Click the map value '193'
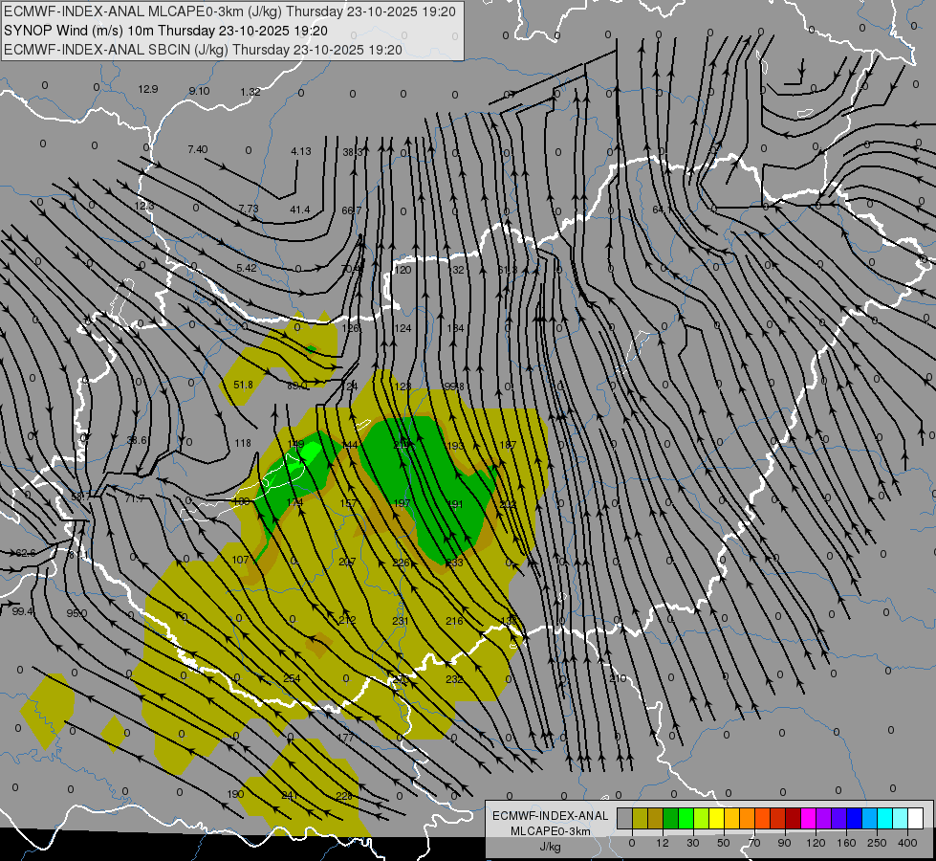This screenshot has height=861, width=936. [x=455, y=446]
